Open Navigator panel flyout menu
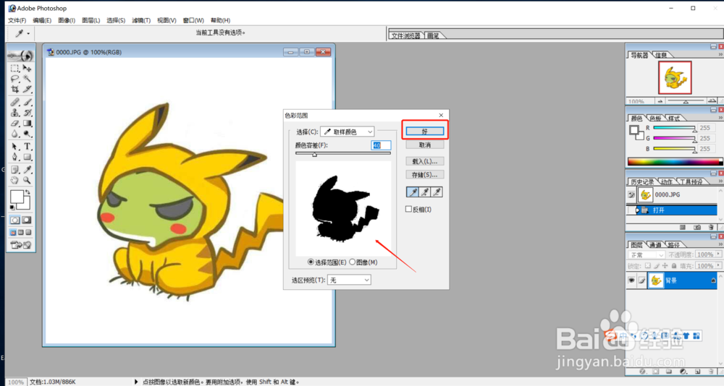724x386 pixels. point(721,54)
